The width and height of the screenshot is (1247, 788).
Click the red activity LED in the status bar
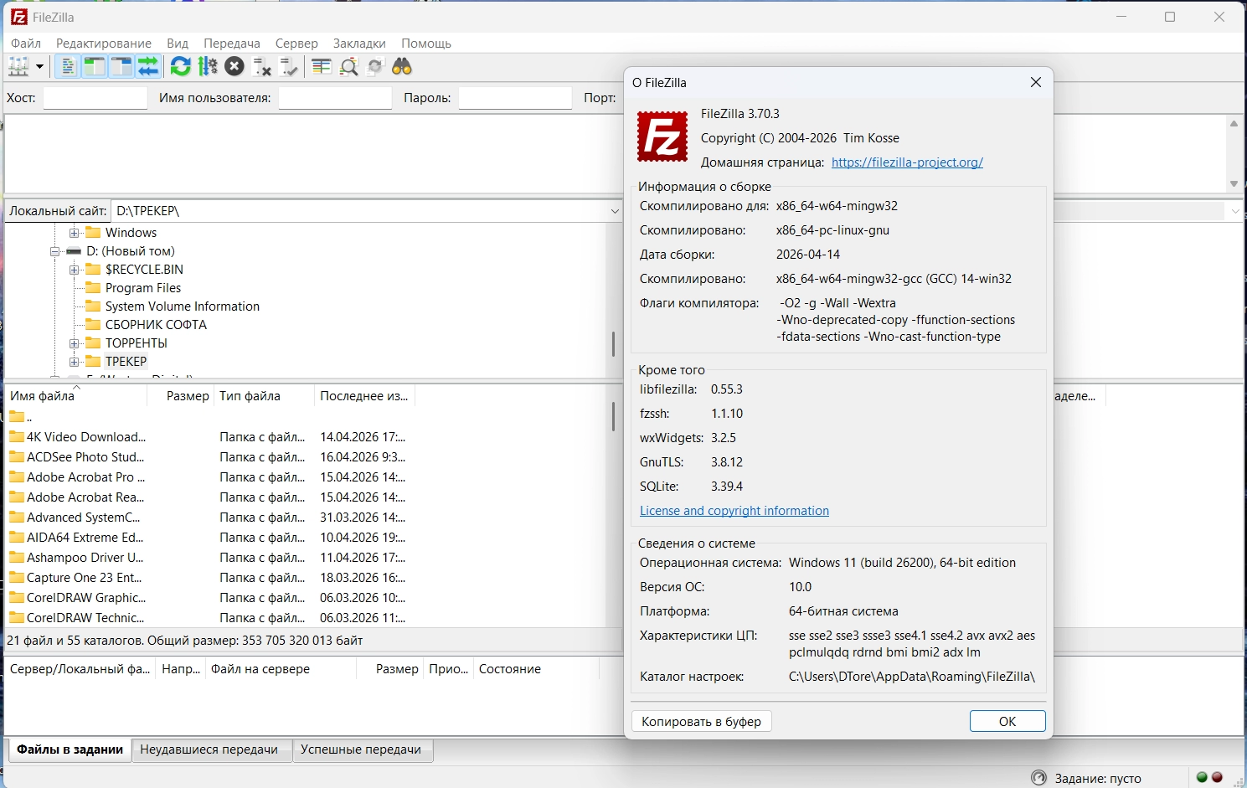coord(1217,777)
